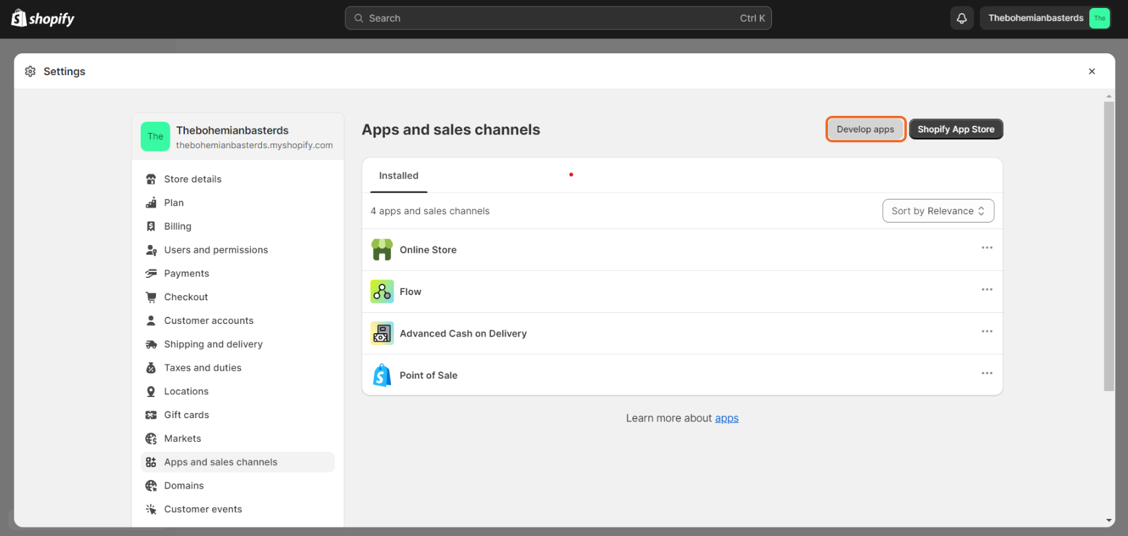
Task: Open more options for Flow
Action: (987, 290)
